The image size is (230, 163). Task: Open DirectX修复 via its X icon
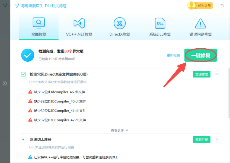(x=119, y=24)
